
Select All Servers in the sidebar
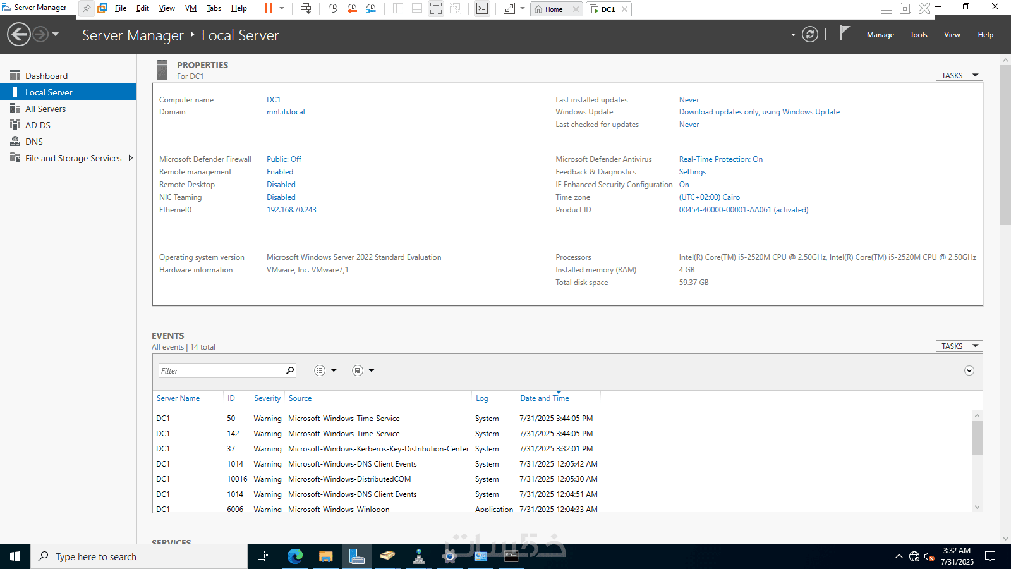68,109
